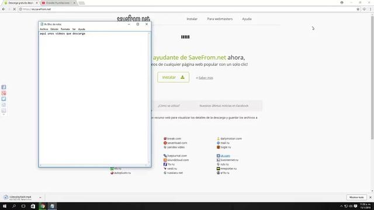Open Task View on the taskbar

(x=23, y=206)
